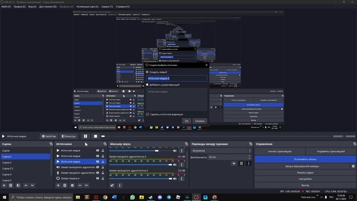Screen dimensions: 357x201
Task: Open the Док-панели menu
Action: tap(48, 7)
